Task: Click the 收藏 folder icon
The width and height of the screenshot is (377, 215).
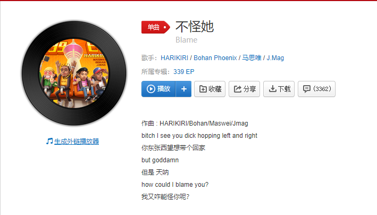Action: 203,89
